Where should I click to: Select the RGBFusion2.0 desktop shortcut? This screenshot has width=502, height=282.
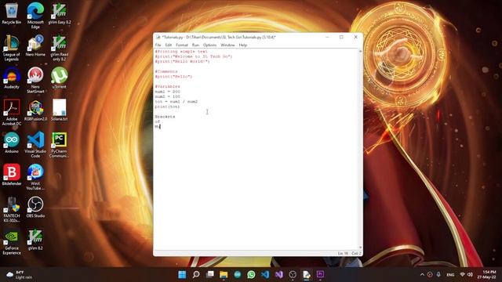point(35,110)
